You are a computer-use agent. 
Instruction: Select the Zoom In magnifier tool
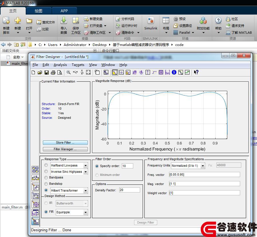pos(69,72)
